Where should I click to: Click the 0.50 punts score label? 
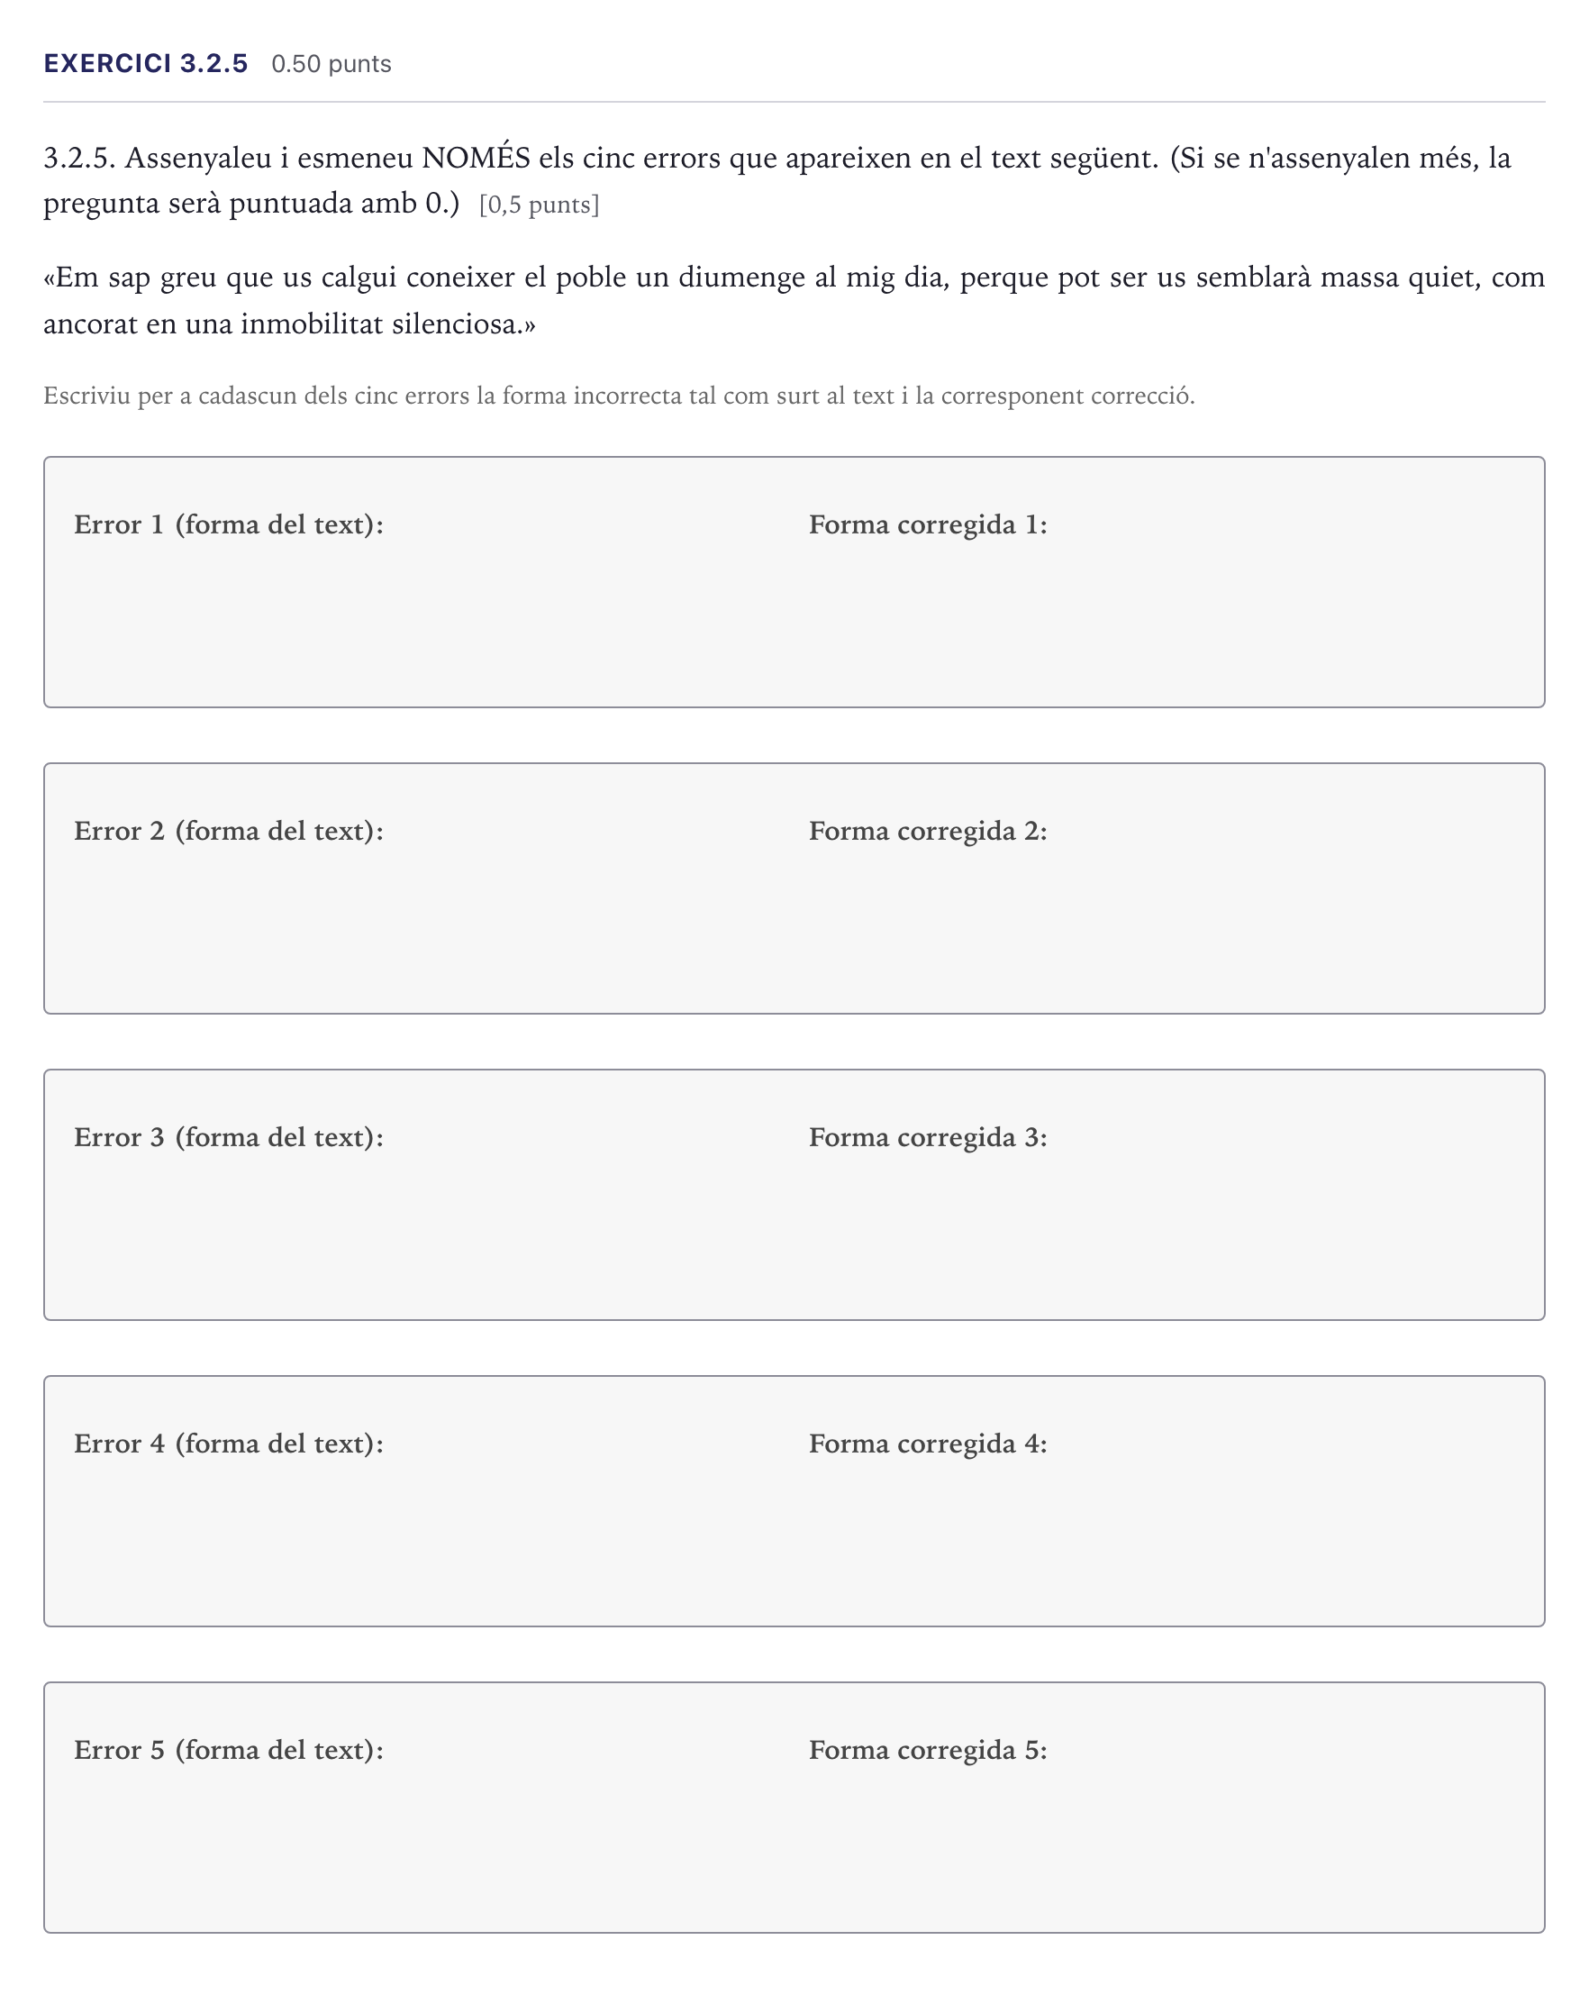331,64
